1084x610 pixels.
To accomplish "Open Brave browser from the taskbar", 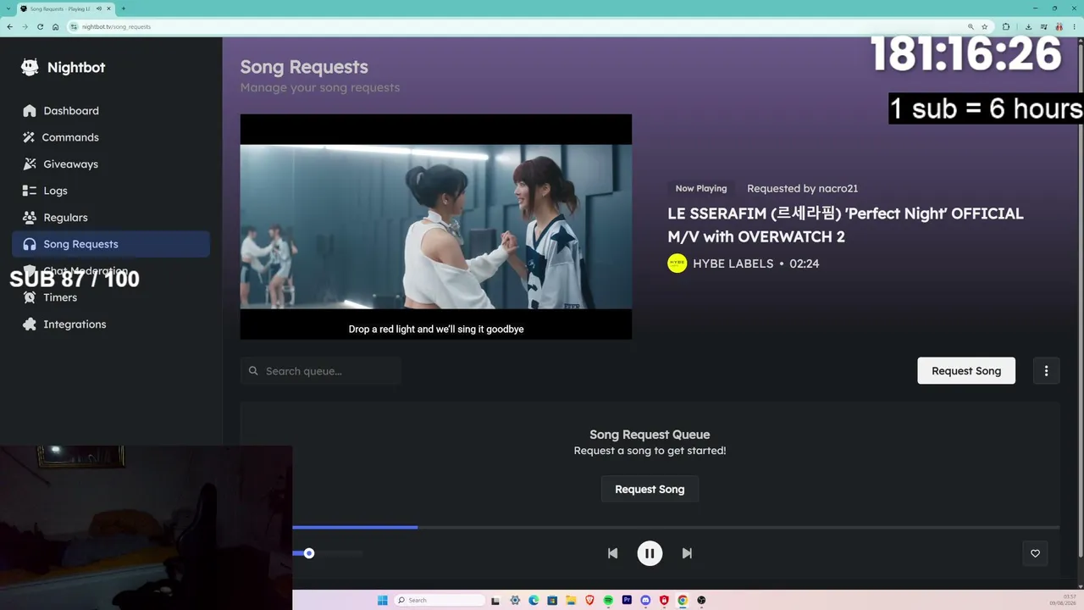I will tap(589, 601).
